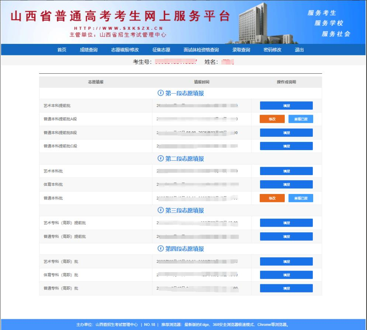Click 填报 for 体育本科批
This screenshot has width=367, height=330.
[286, 184]
